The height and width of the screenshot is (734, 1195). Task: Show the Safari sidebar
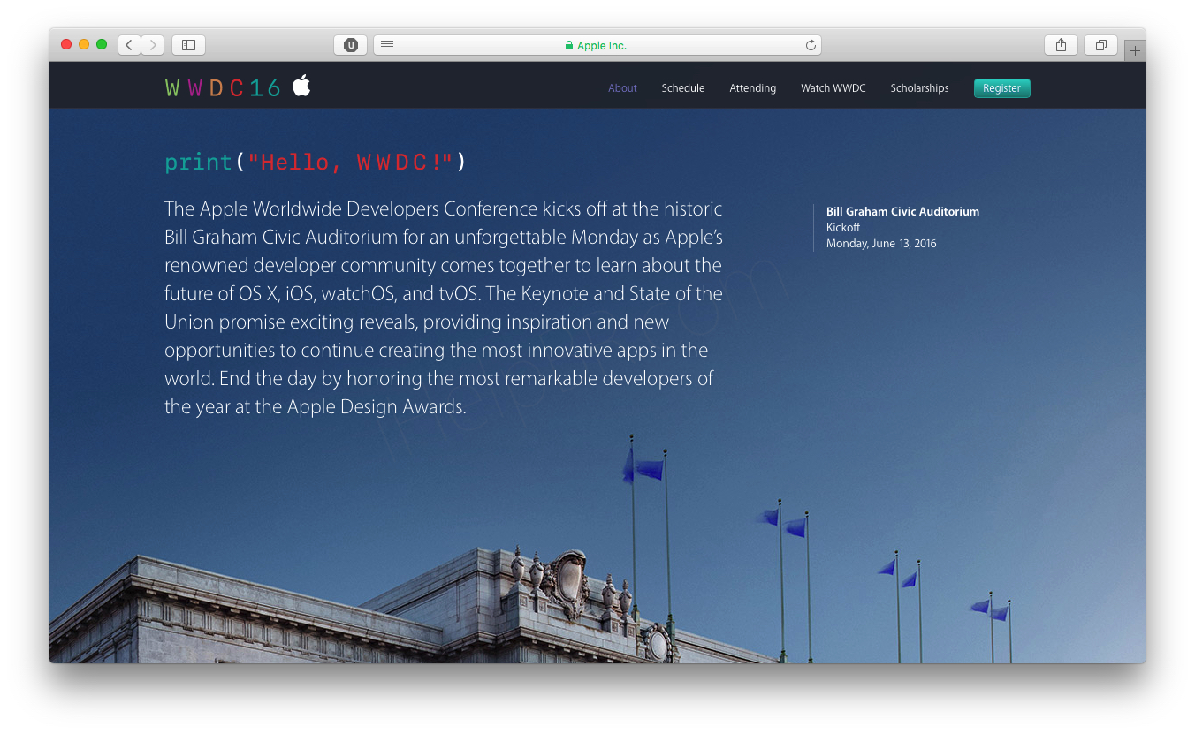pos(188,45)
